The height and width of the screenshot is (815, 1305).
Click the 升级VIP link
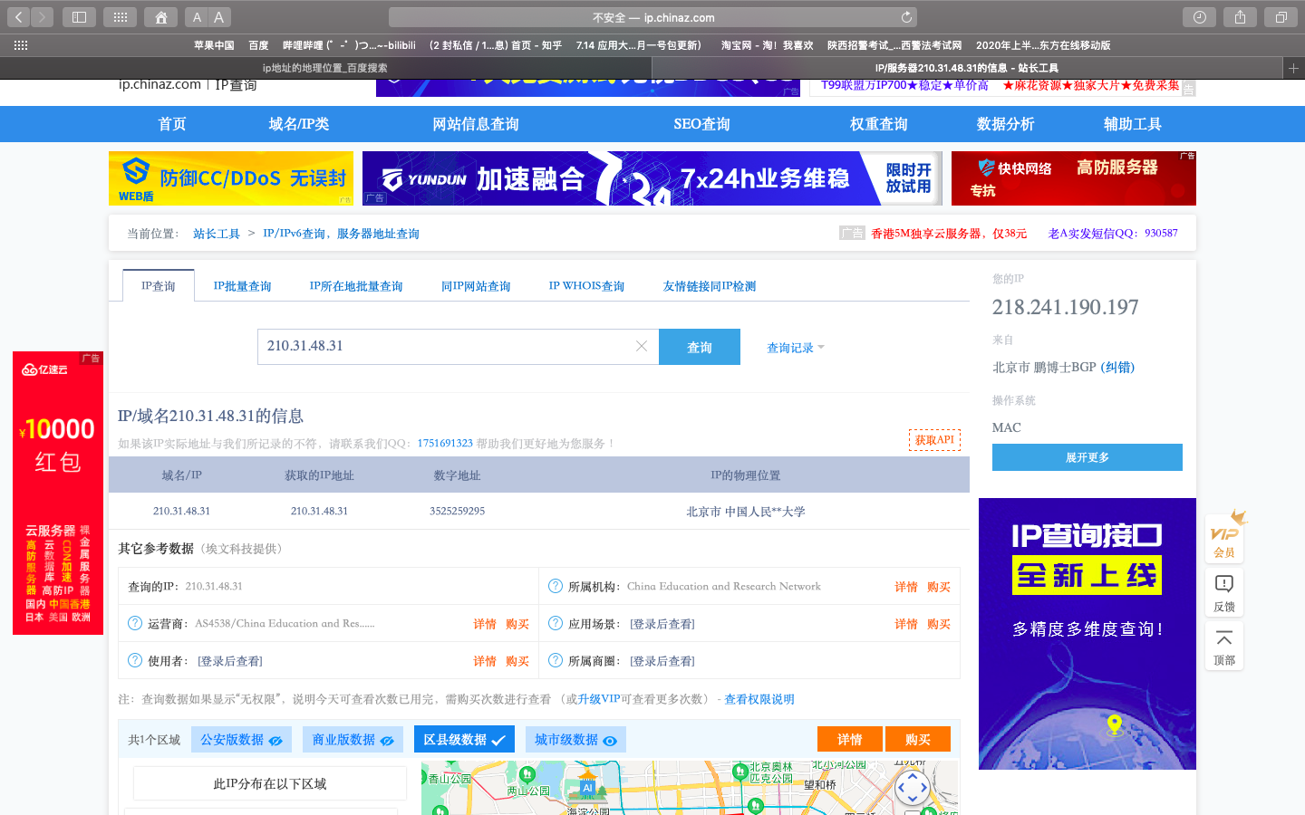pyautogui.click(x=599, y=699)
